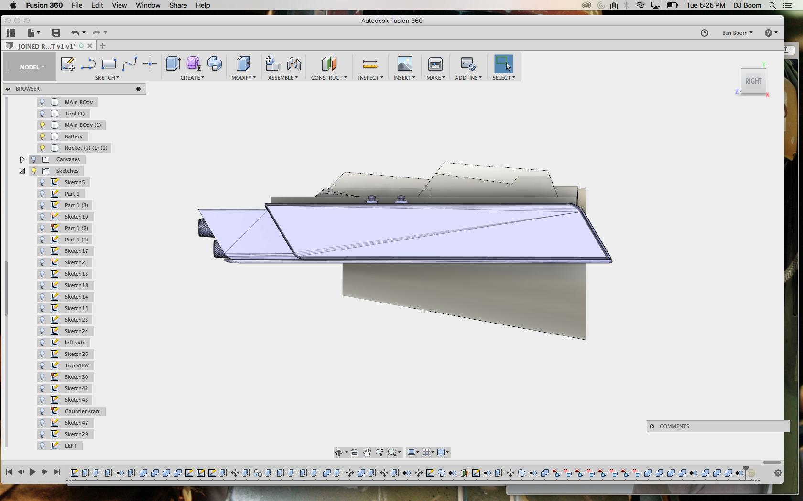This screenshot has width=803, height=501.
Task: Collapse the BROWSER panel arrows
Action: [8, 89]
